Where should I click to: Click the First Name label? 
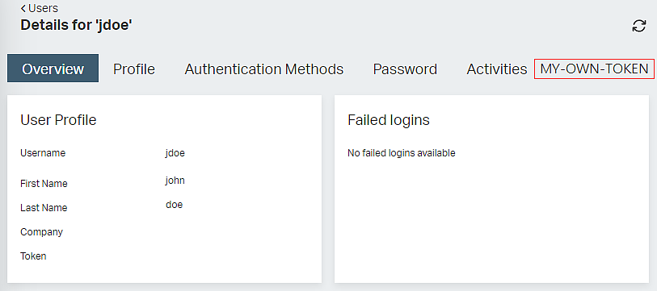(44, 184)
